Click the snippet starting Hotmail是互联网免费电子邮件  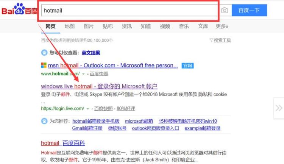pyautogui.click(x=134, y=156)
